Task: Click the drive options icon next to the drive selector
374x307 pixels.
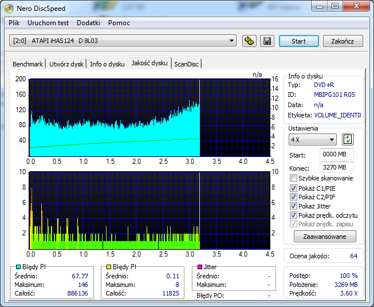Action: [x=249, y=41]
